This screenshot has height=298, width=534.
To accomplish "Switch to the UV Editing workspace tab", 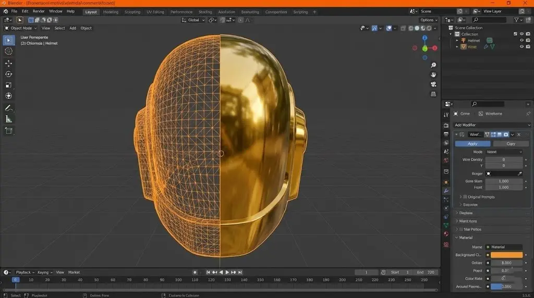I will pos(155,12).
